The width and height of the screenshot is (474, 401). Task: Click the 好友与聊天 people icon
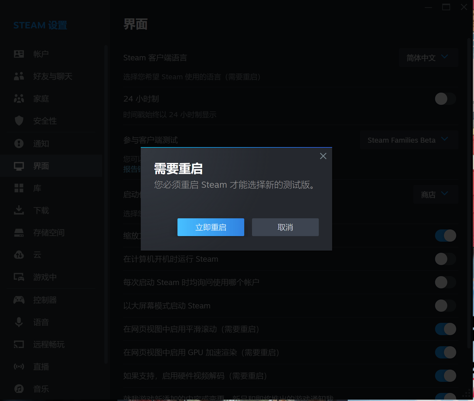point(19,76)
